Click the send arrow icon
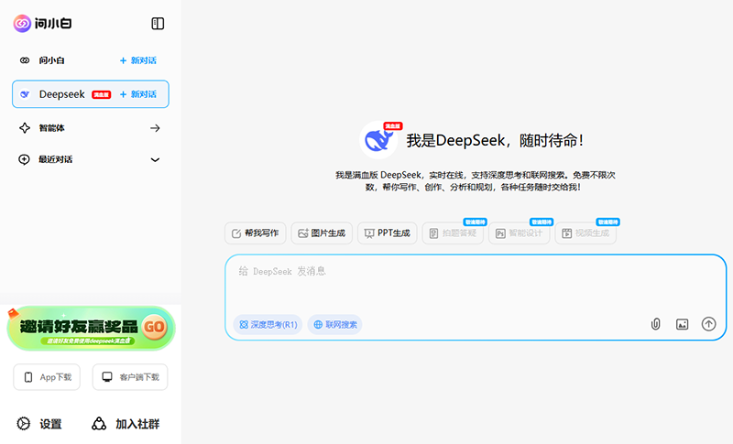This screenshot has height=444, width=733. click(x=708, y=323)
